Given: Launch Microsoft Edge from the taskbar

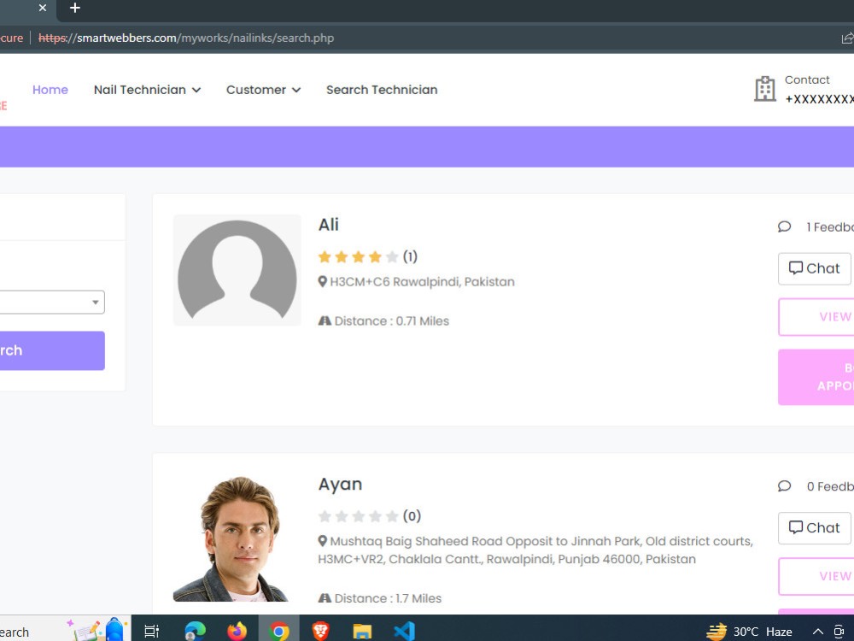Looking at the screenshot, I should [x=195, y=632].
